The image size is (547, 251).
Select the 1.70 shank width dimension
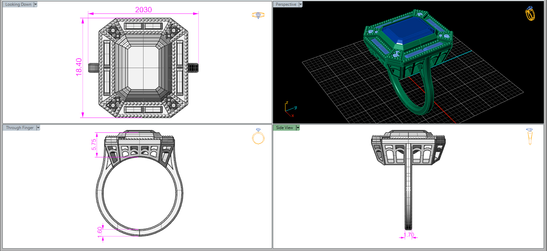409,235
